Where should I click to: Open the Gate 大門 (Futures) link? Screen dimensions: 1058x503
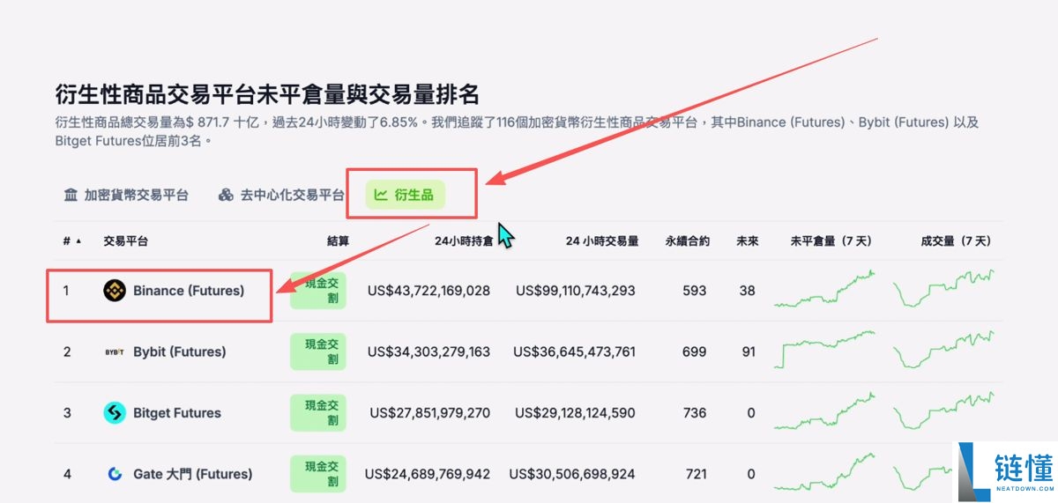click(x=193, y=474)
